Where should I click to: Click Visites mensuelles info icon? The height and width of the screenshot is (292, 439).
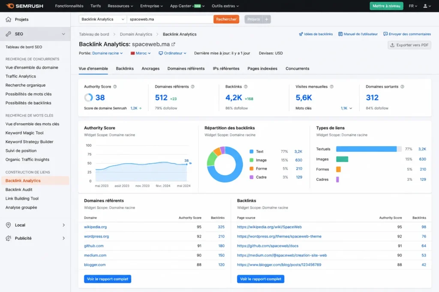coord(332,86)
